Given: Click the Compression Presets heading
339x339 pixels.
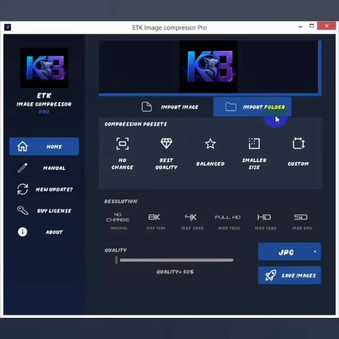Looking at the screenshot, I should pos(136,124).
